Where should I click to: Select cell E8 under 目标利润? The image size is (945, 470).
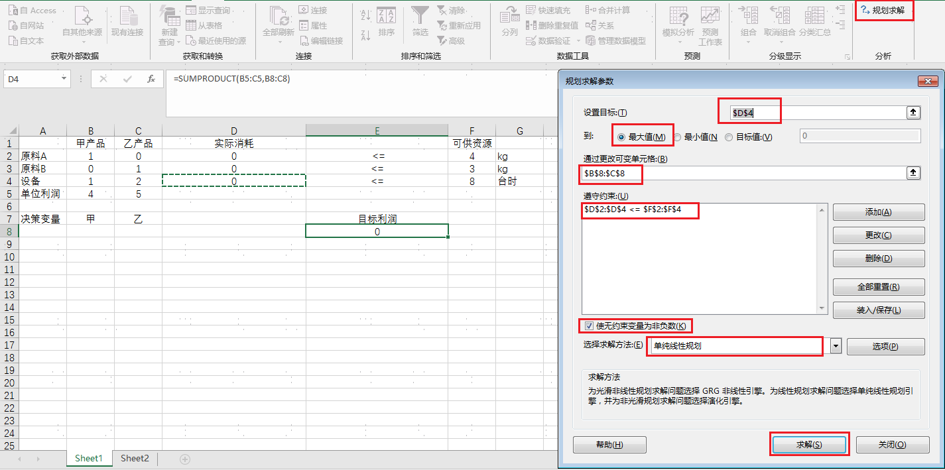[377, 231]
